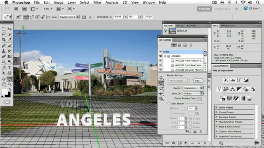Viewport: 264px width, 148px height.
Task: Select the Pen tool
Action: point(4,68)
